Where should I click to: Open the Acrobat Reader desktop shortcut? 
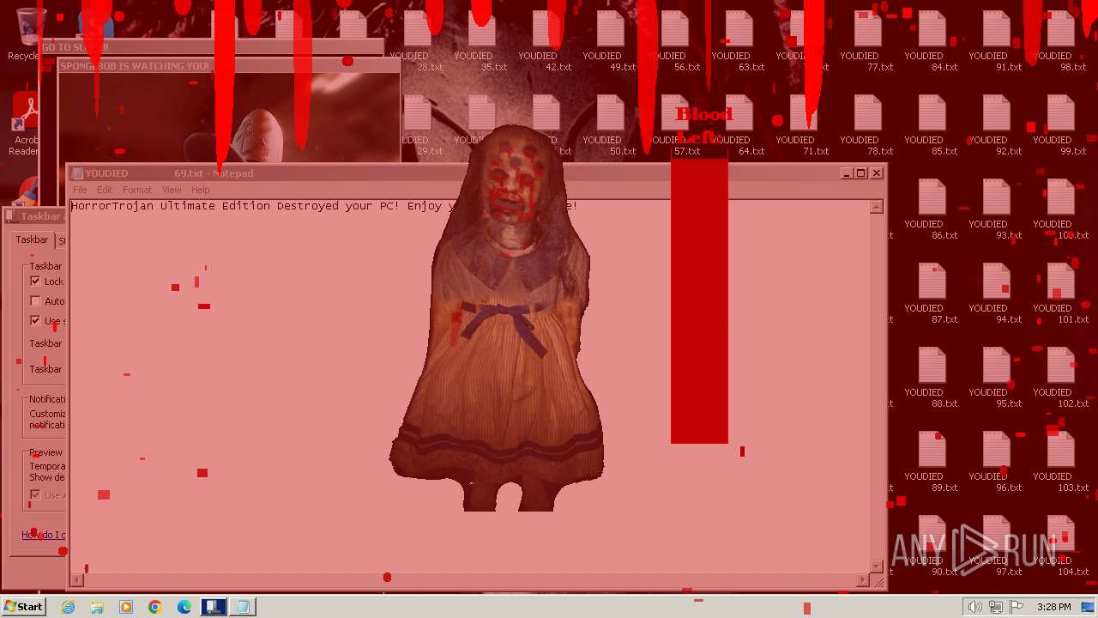[26, 124]
